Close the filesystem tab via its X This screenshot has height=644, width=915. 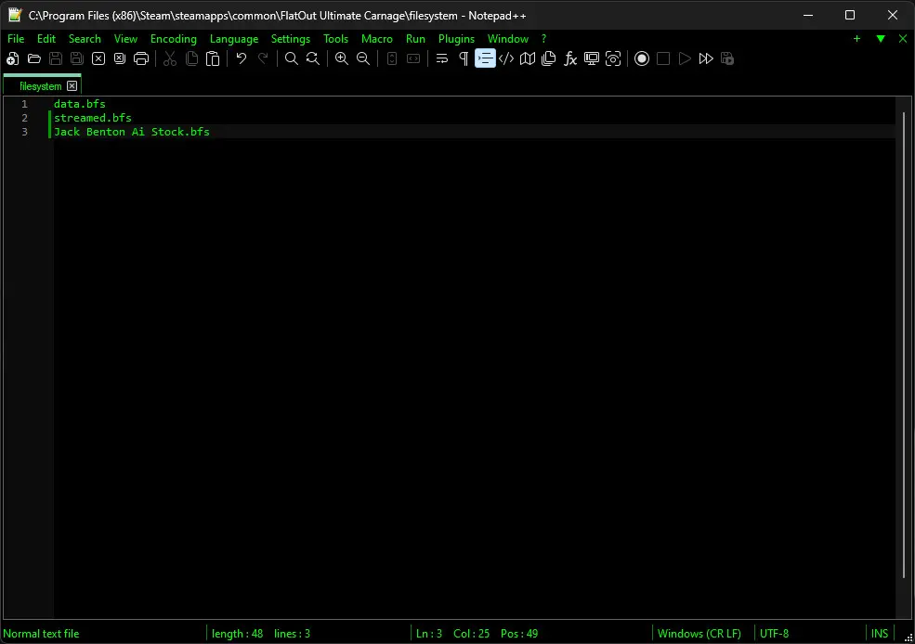[x=72, y=86]
